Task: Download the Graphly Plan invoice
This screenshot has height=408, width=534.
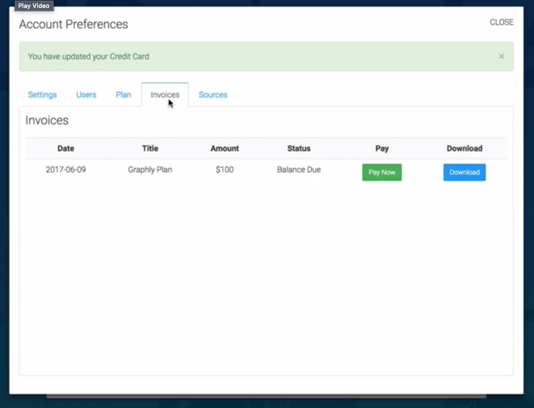Action: point(464,172)
